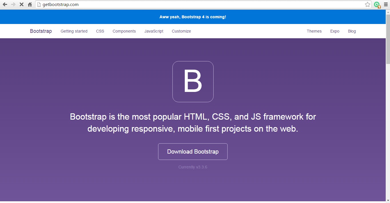Open the browser hamburger menu
Viewport: 390px width, 203px height.
tap(386, 4)
